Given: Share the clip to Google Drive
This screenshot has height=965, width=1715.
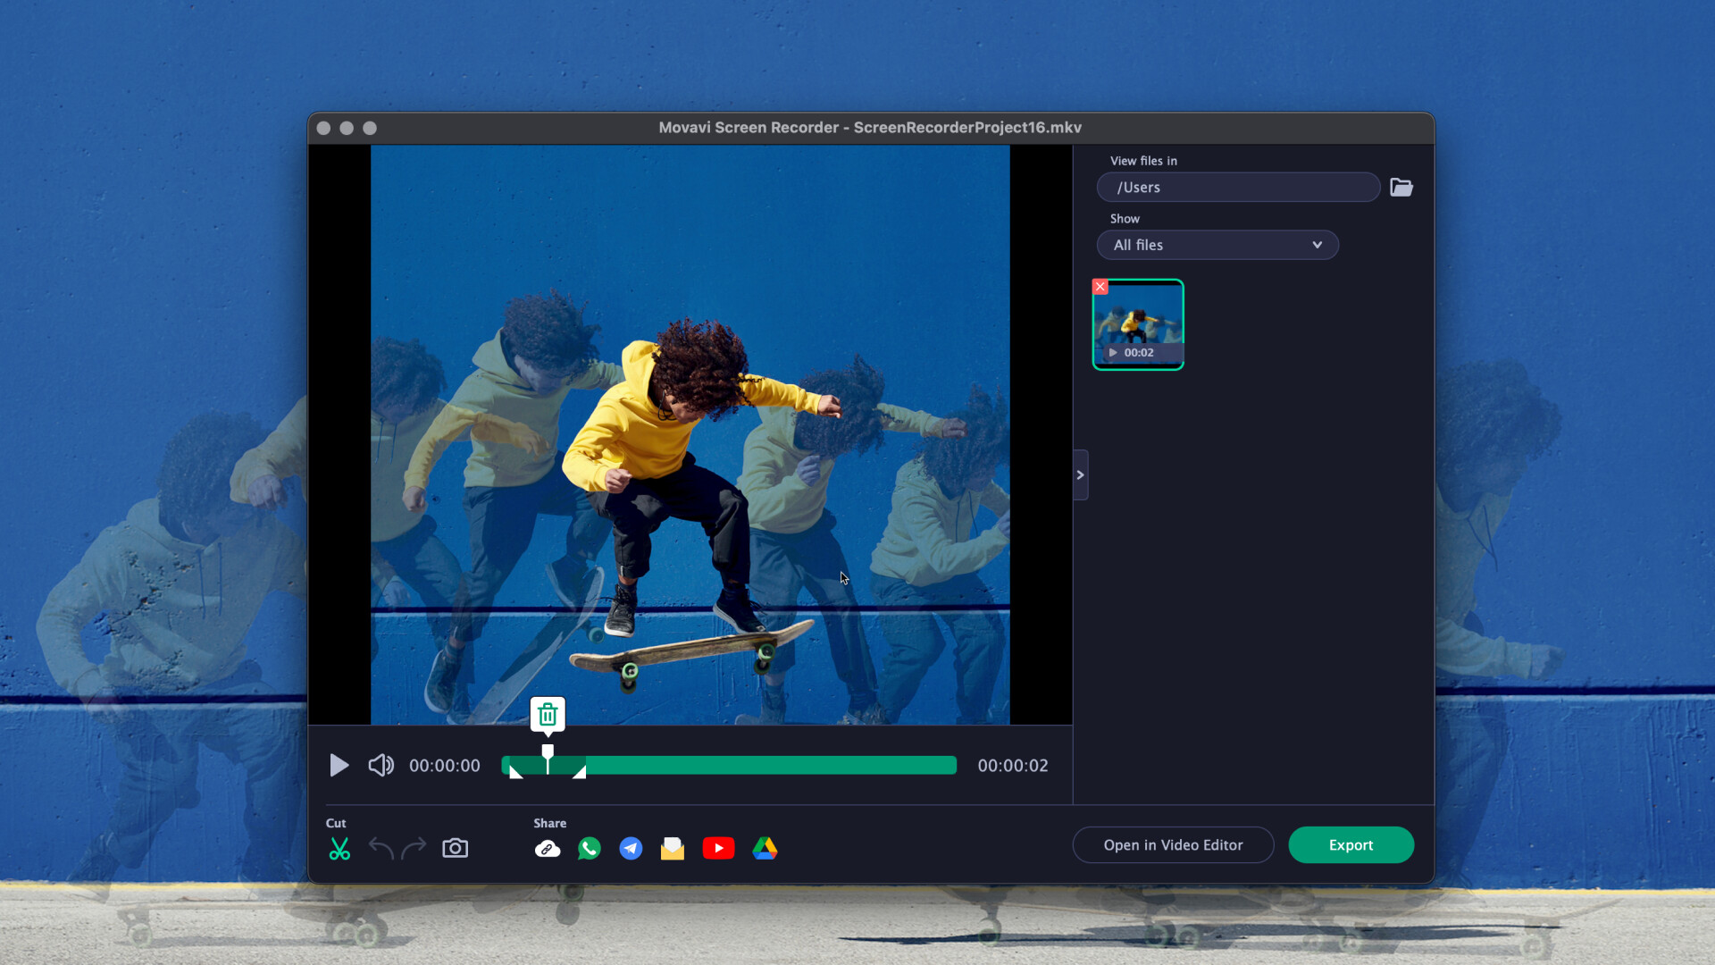Looking at the screenshot, I should point(765,849).
